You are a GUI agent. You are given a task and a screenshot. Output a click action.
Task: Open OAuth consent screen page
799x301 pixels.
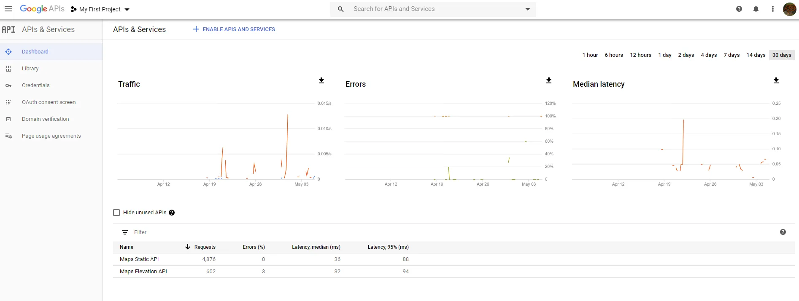coord(51,102)
